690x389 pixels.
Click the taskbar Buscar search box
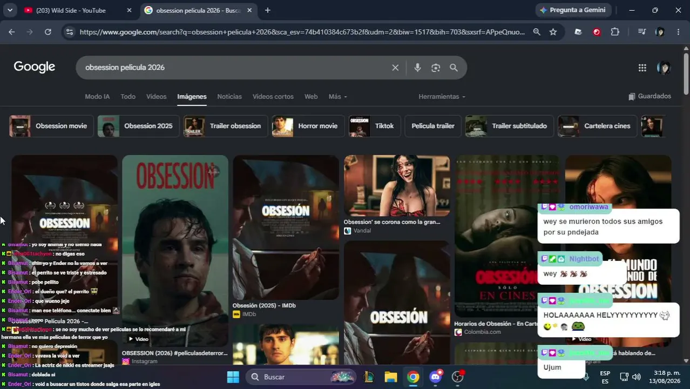click(x=301, y=377)
